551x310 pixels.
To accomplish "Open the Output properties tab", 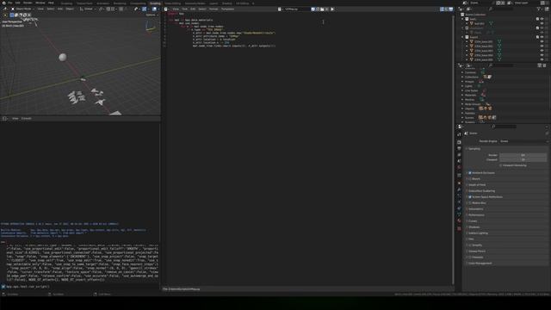I will click(x=459, y=148).
